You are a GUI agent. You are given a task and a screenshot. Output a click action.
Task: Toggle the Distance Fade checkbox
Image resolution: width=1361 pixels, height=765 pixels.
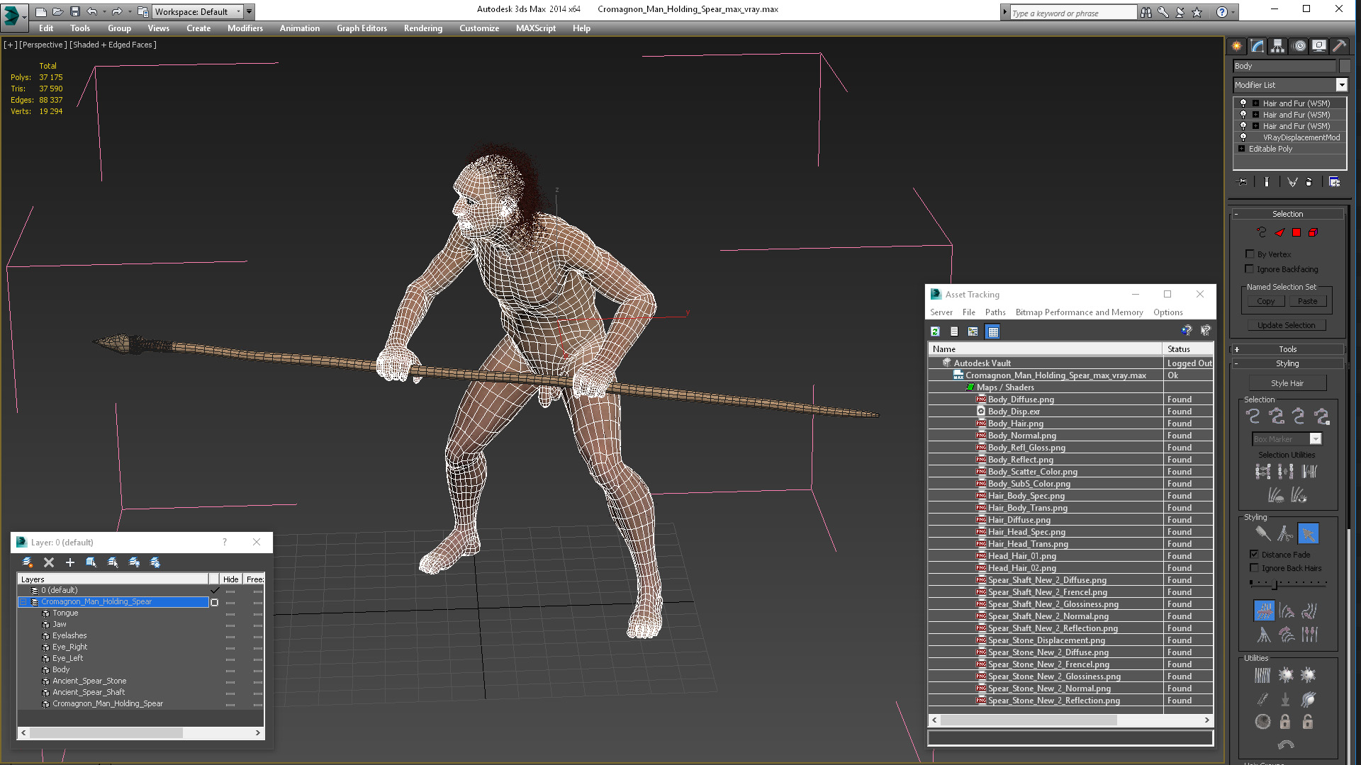pyautogui.click(x=1254, y=554)
